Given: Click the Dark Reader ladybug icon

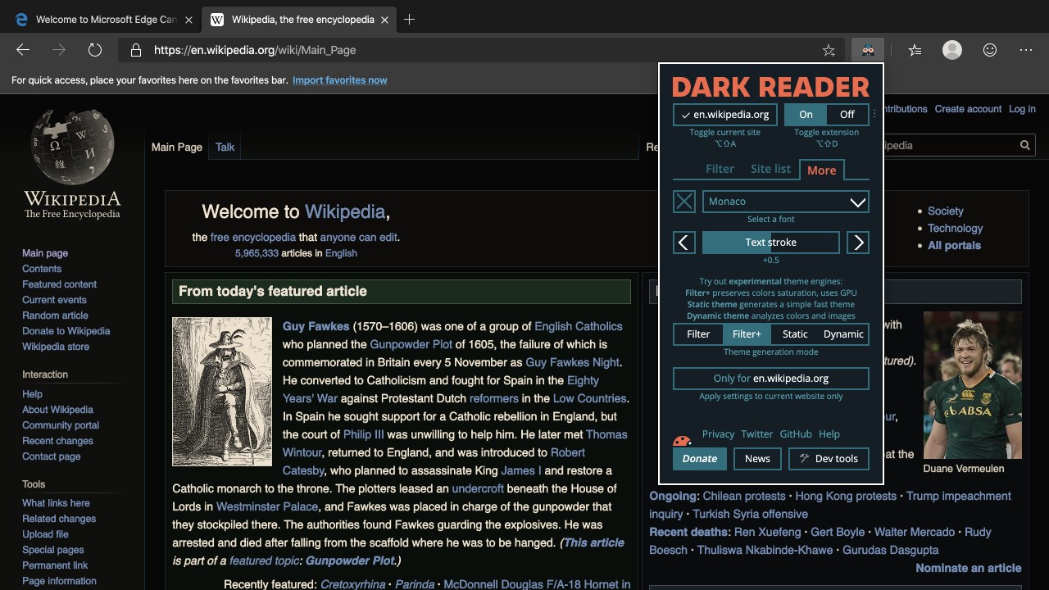Looking at the screenshot, I should pos(682,441).
